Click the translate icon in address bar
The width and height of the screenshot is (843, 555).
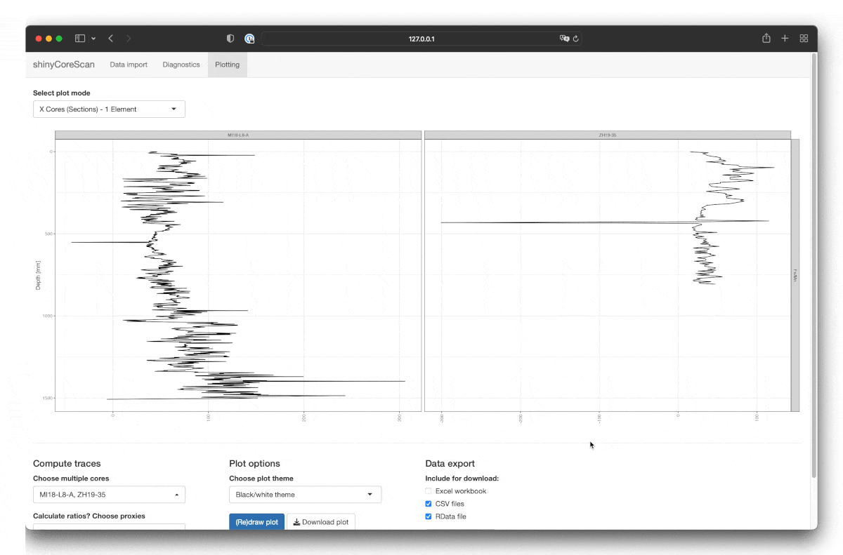[564, 39]
